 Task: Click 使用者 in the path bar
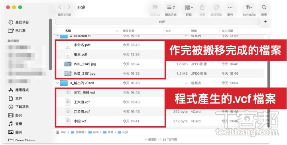[77, 132]
